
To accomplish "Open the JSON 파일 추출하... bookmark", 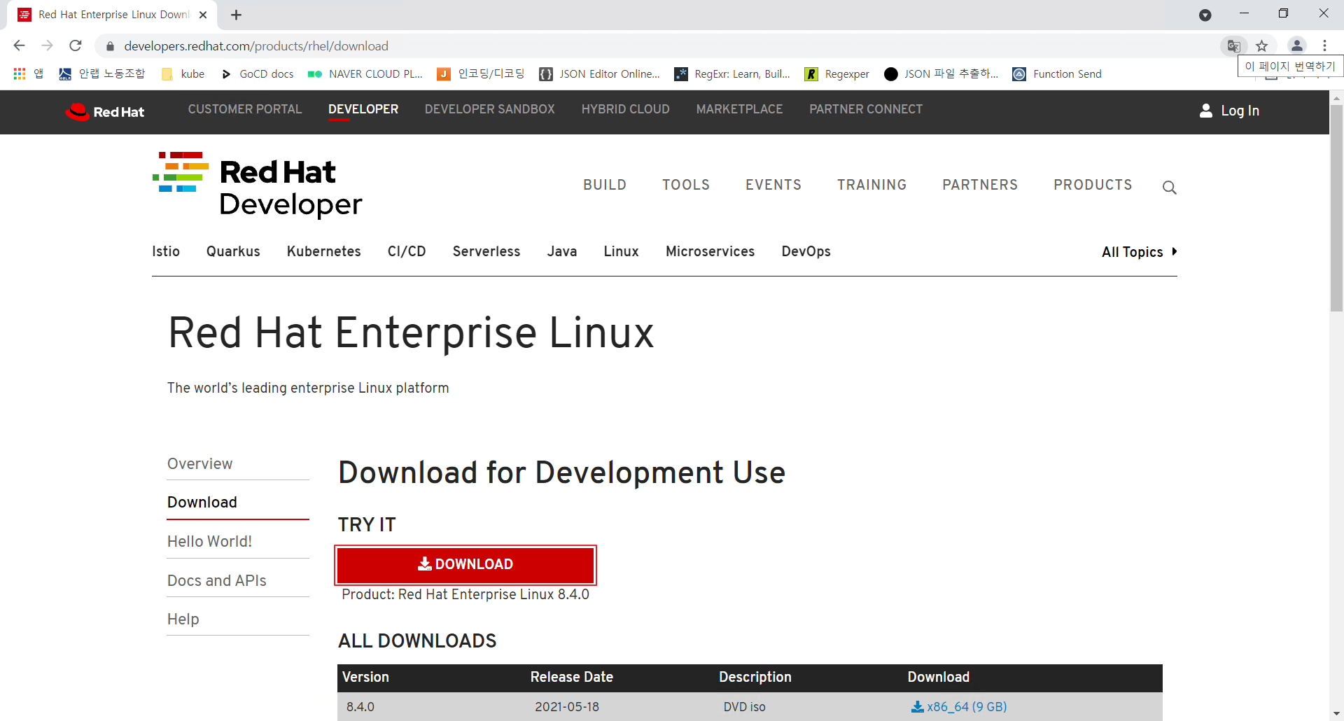I will tap(941, 73).
